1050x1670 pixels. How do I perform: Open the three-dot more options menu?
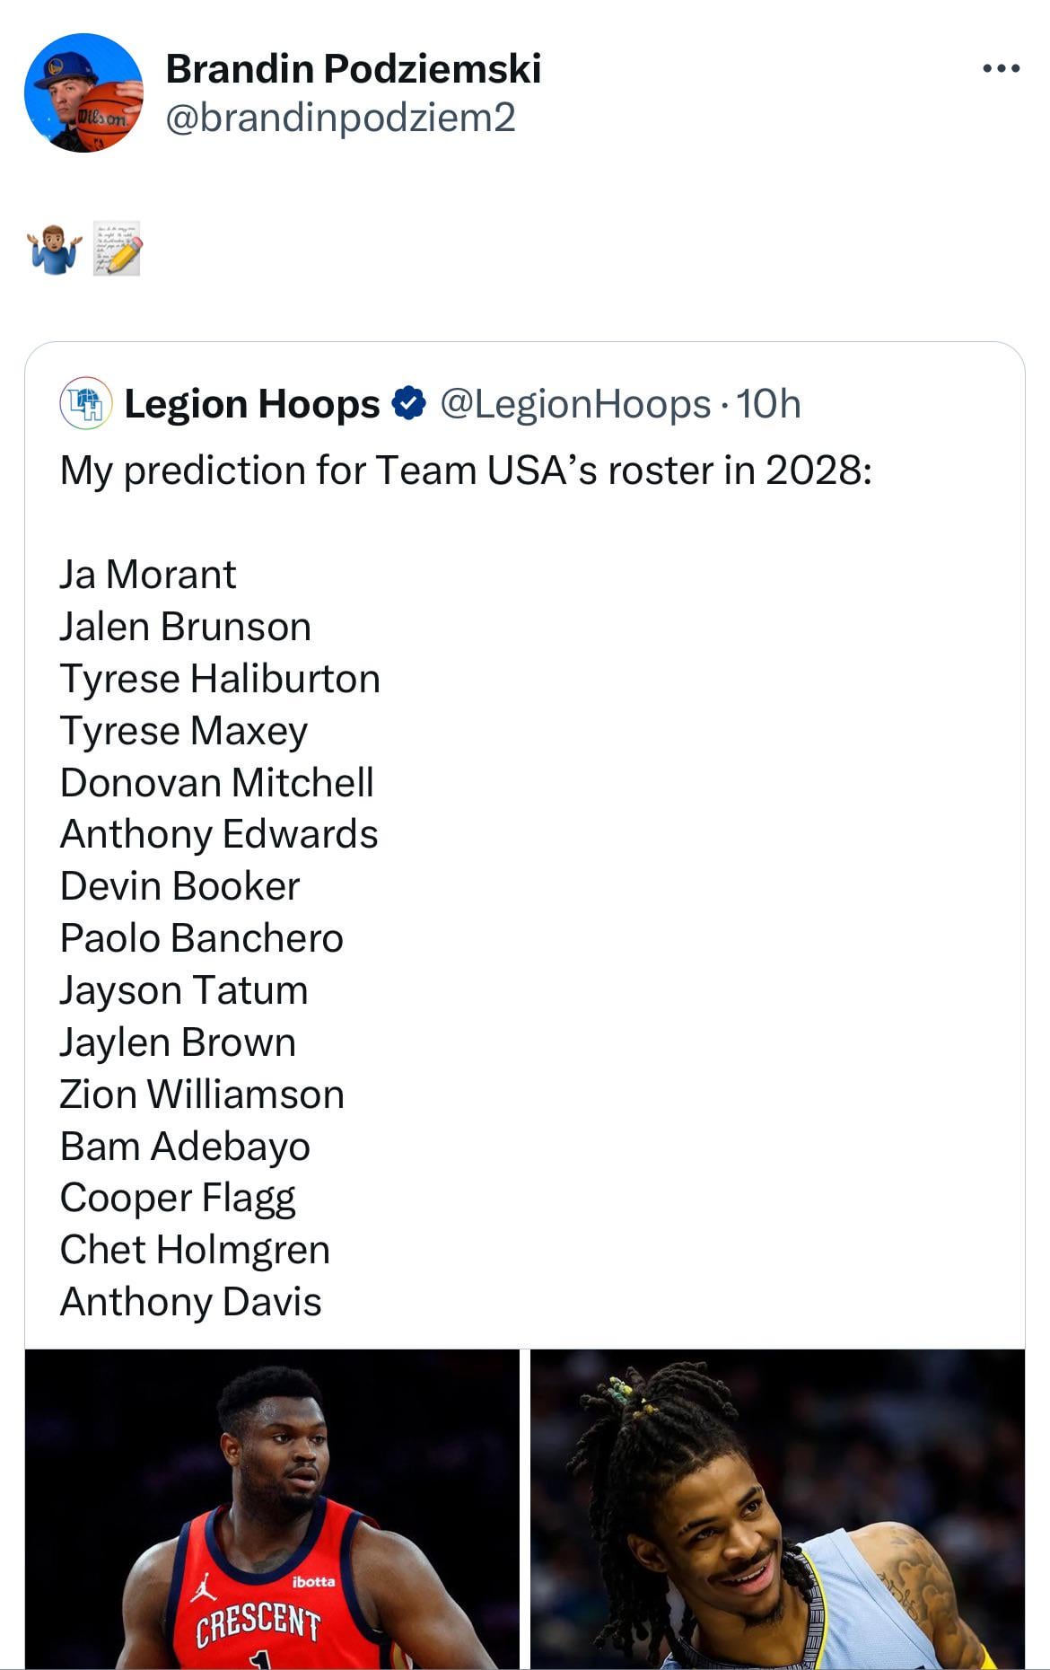pyautogui.click(x=1001, y=68)
